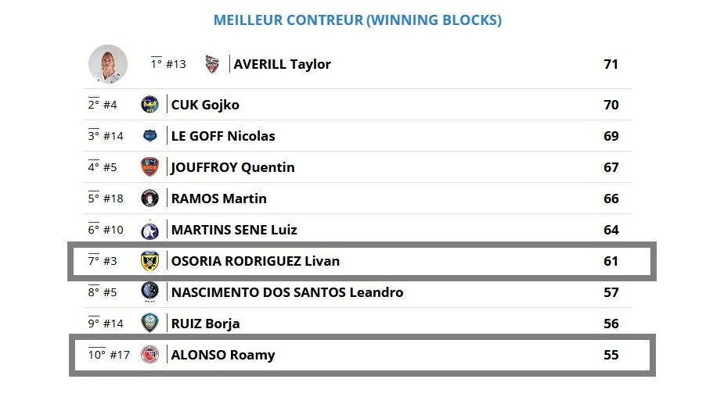724x397 pixels.
Task: Click the team crest beside RUIZ Borja
Action: pos(149,323)
